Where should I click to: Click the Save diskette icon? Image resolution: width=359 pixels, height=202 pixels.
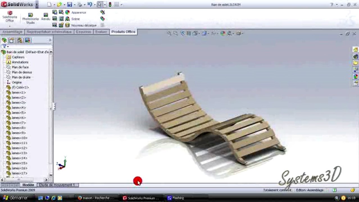point(69,4)
